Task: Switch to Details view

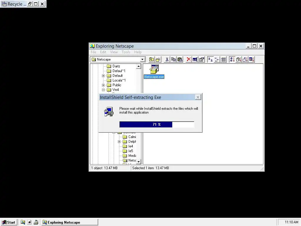Action: coord(223,59)
